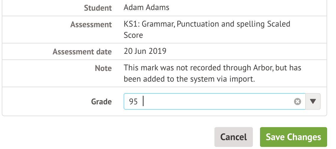Click the Grade field label
Screen dimensions: 336x149
point(101,102)
